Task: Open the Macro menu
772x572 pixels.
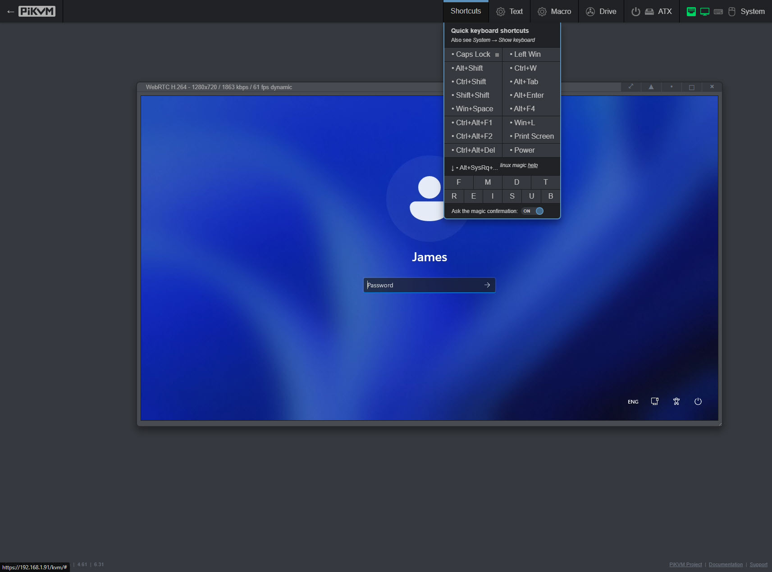Action: point(554,12)
